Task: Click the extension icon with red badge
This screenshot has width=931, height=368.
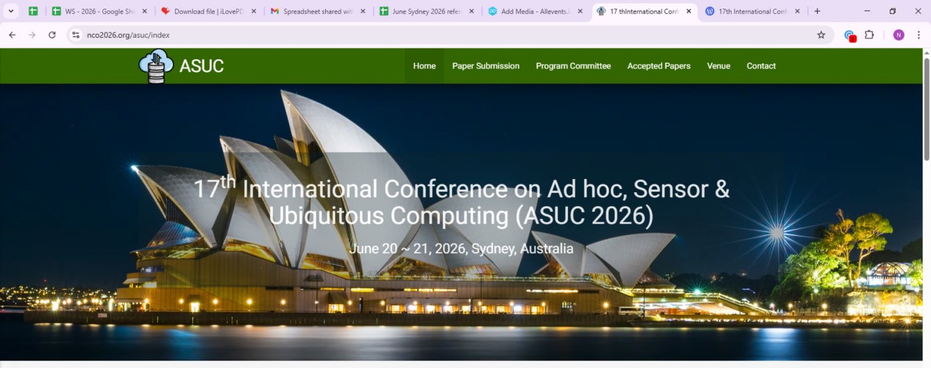Action: [849, 36]
